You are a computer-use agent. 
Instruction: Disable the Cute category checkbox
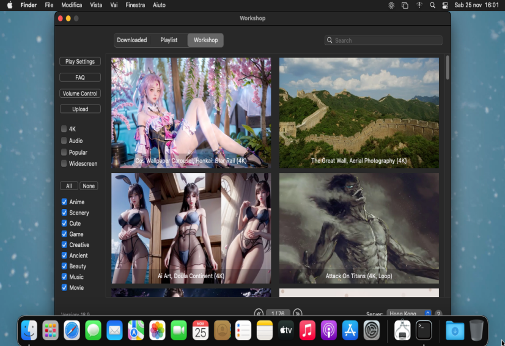[64, 223]
